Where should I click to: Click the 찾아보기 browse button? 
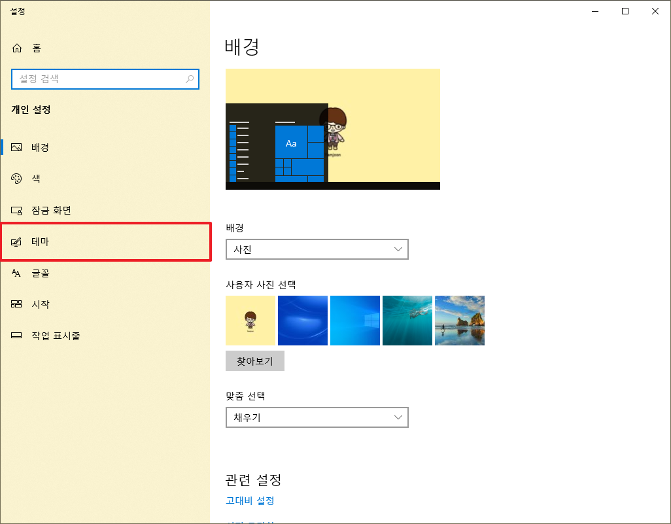[255, 361]
